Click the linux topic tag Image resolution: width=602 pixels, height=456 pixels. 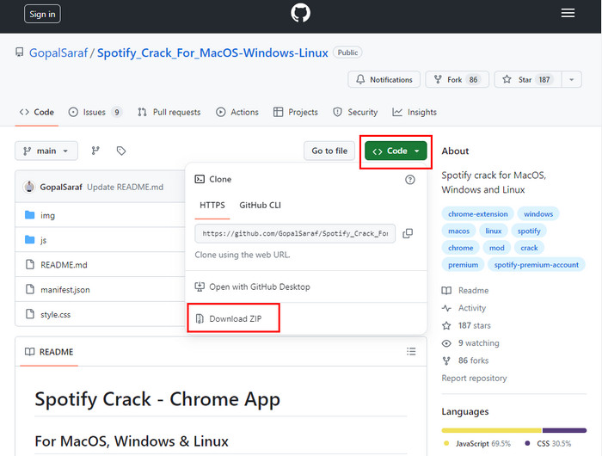point(494,231)
